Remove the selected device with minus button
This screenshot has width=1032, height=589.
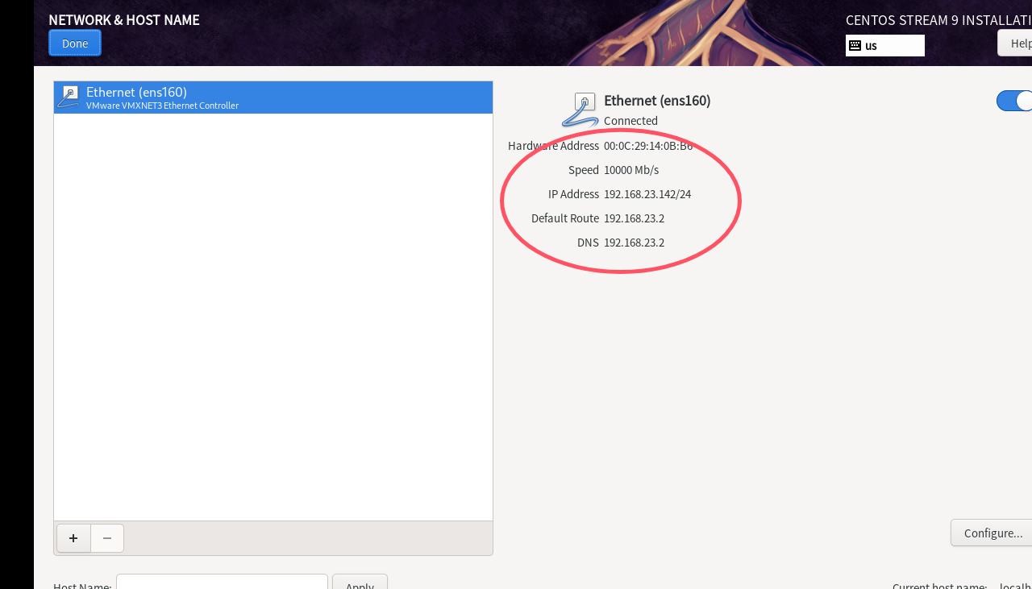point(107,538)
